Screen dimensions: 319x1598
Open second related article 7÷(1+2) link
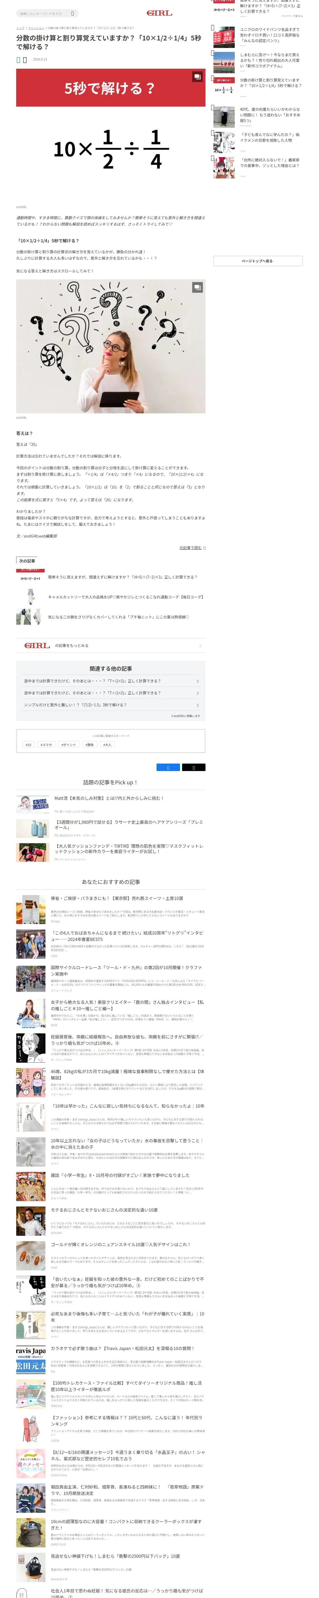coord(110,693)
